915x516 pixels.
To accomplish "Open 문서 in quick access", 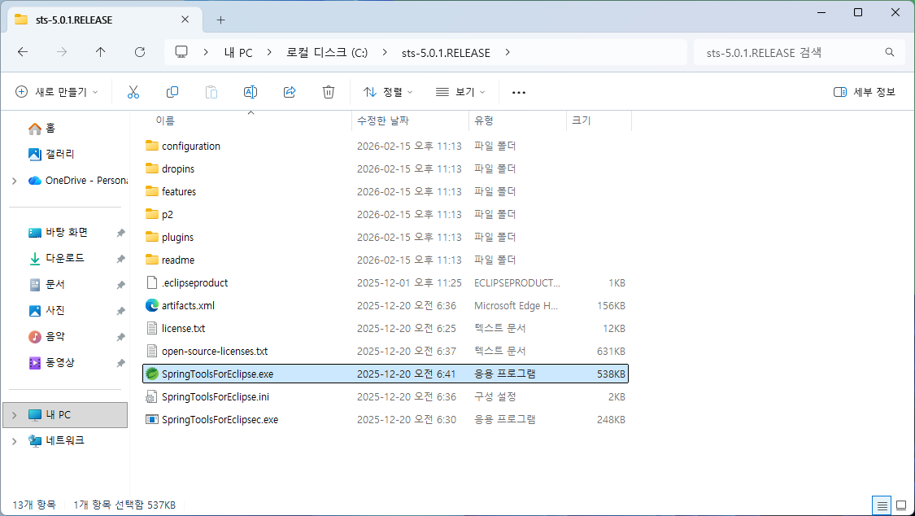I will tap(46, 284).
